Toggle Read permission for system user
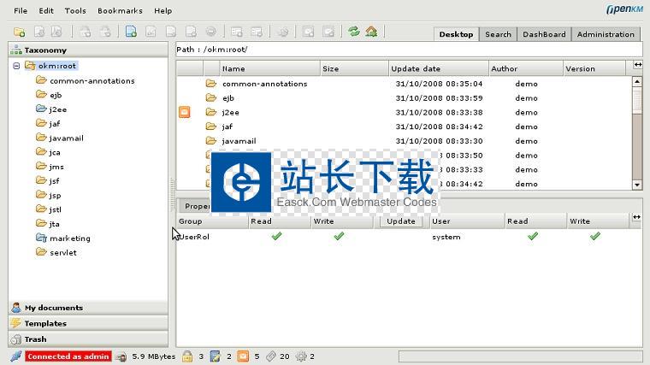The image size is (650, 365). coord(533,236)
